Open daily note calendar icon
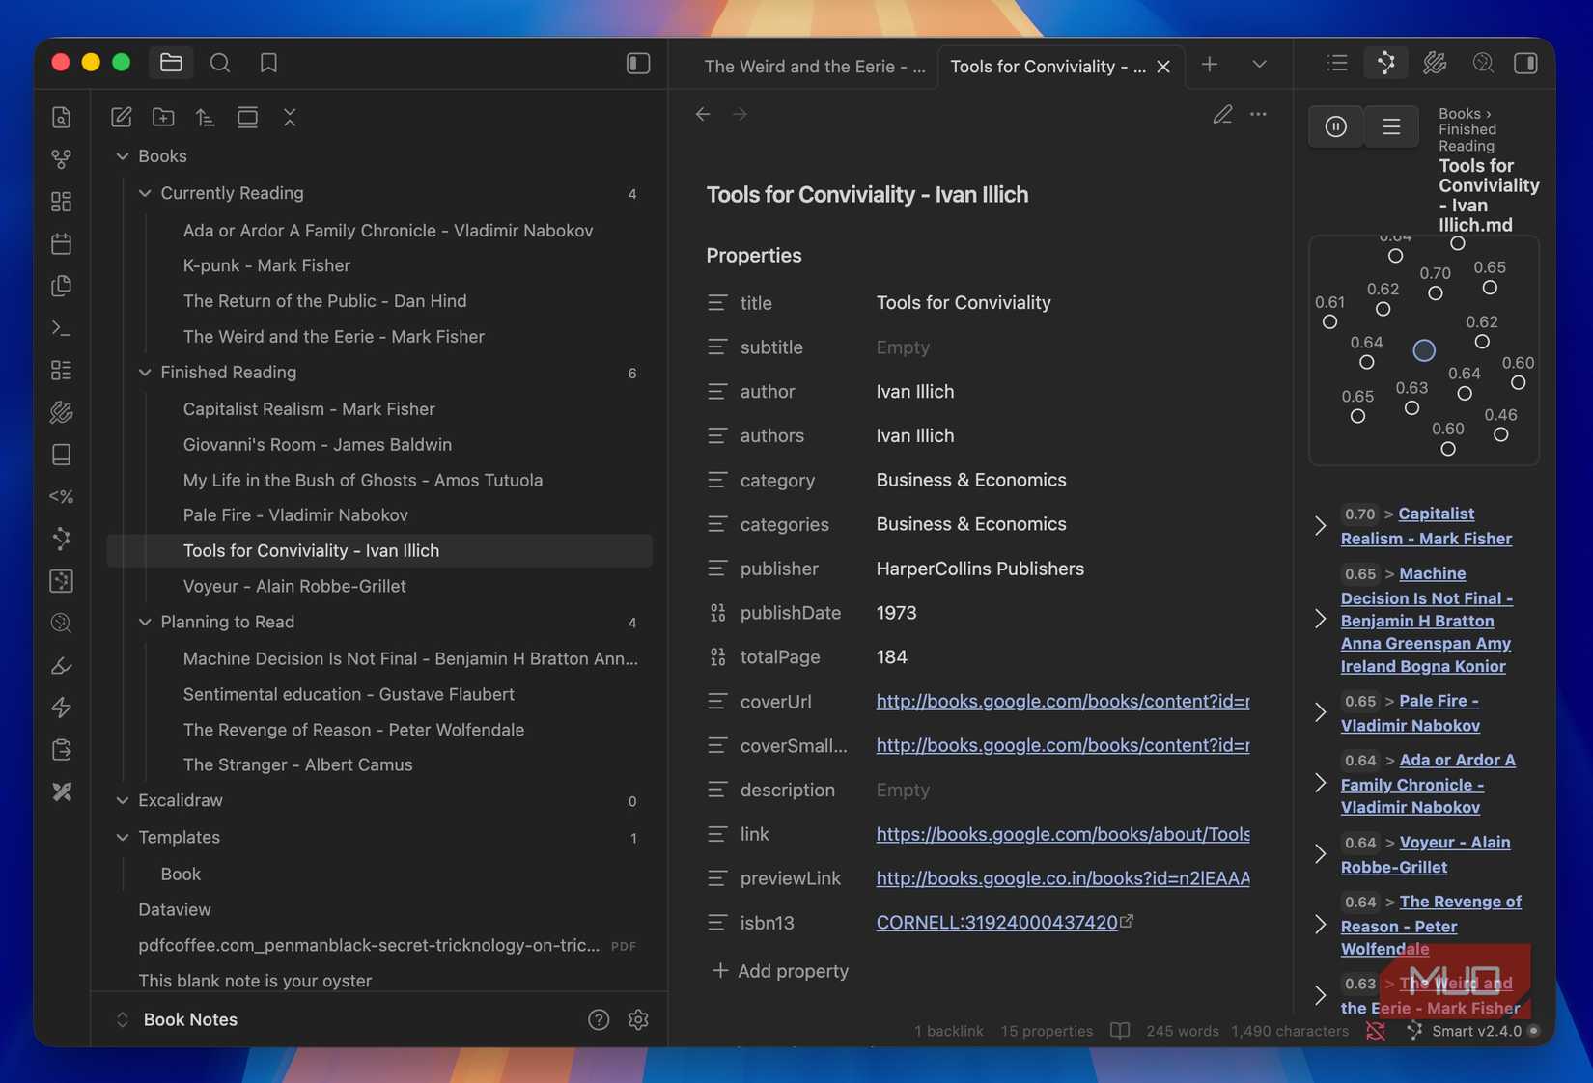The height and width of the screenshot is (1083, 1593). [x=61, y=243]
